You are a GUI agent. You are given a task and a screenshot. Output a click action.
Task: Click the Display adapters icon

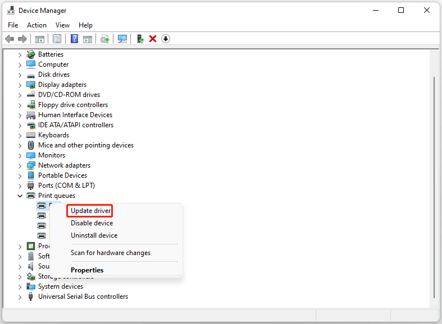(31, 85)
